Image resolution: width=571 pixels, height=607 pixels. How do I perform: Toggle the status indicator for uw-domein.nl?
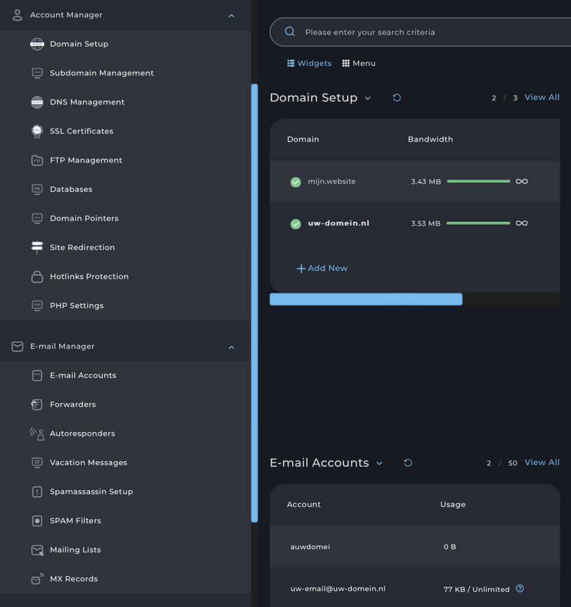(296, 223)
